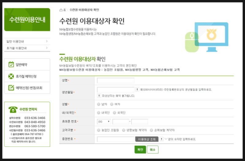Click 사인빌수련원 phone number 033-636-3466
This screenshot has width=245, height=161.
(35, 130)
